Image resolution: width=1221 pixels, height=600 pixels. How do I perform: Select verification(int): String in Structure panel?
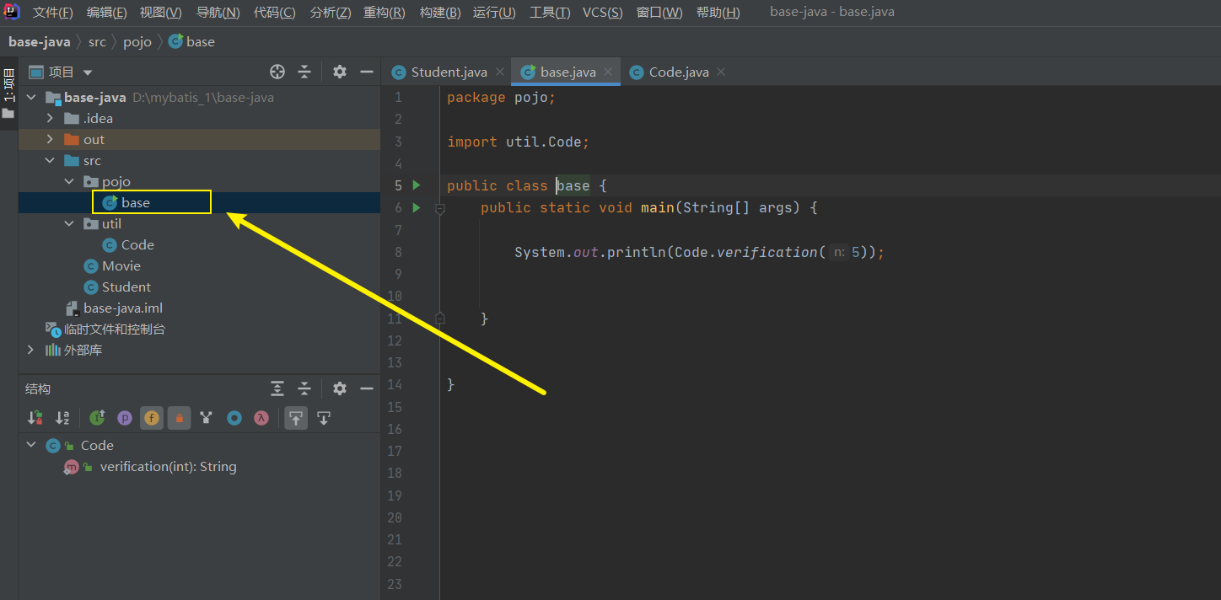tap(150, 466)
